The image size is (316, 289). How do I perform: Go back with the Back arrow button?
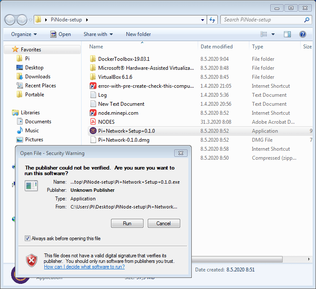(x=10, y=20)
